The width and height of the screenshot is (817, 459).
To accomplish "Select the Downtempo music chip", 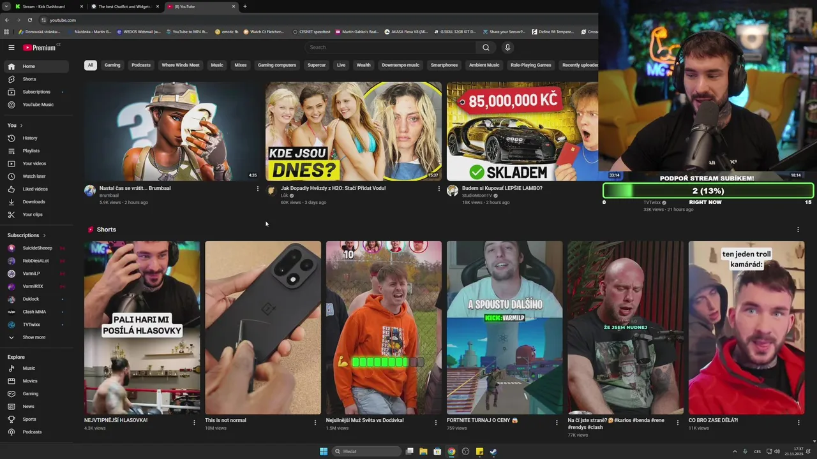I will coord(401,65).
